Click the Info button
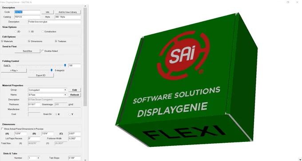302x161 pixels. pyautogui.click(x=48, y=12)
